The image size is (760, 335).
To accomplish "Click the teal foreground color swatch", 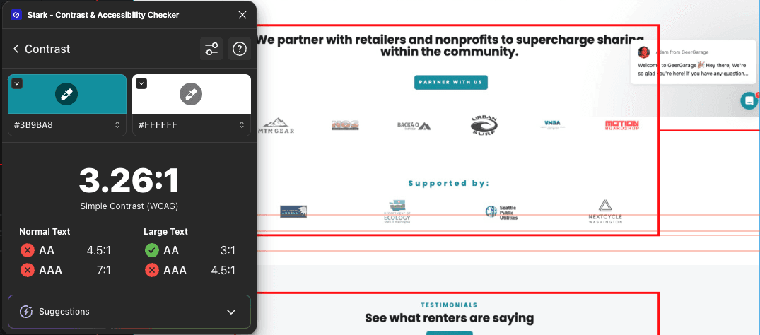I will point(67,94).
